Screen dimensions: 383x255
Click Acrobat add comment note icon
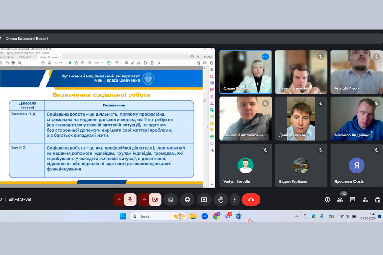[126, 63]
